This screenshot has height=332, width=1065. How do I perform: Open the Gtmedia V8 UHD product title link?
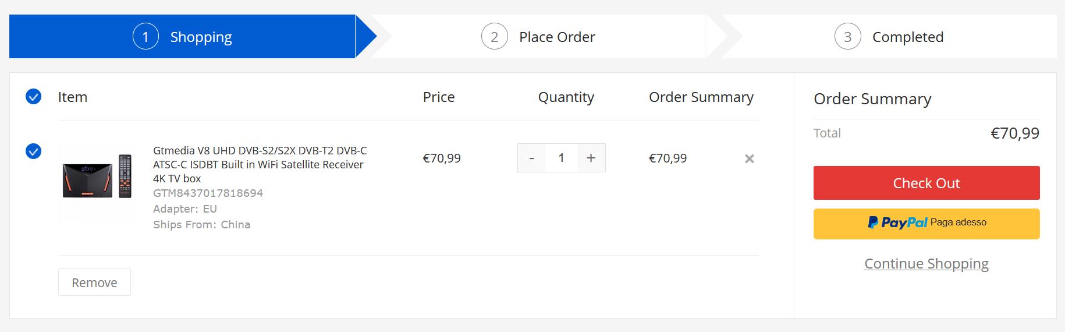(x=260, y=164)
